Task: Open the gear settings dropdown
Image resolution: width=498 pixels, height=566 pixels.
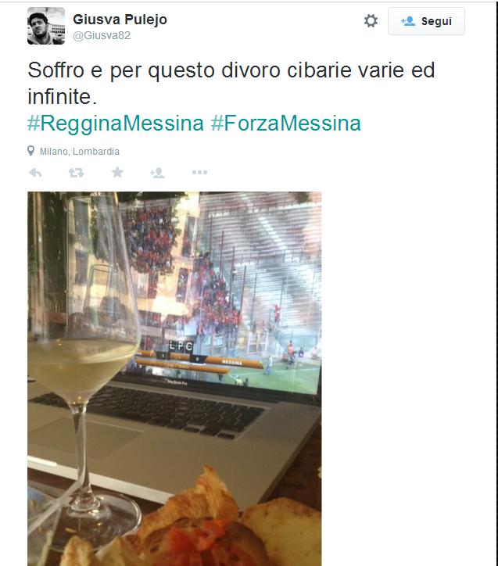Action: tap(371, 21)
